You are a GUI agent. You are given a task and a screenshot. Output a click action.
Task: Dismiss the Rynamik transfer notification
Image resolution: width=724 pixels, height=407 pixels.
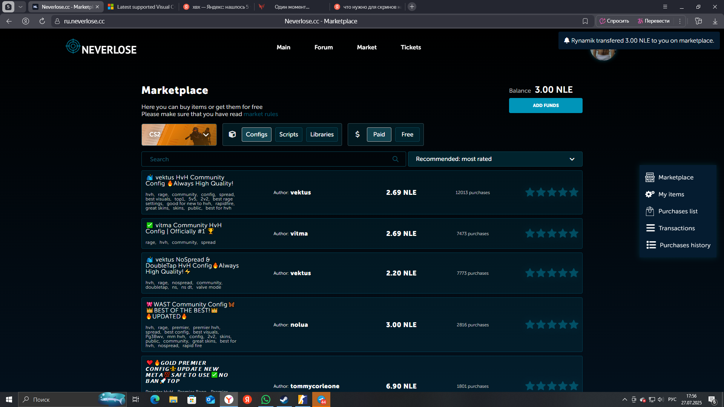pos(639,40)
